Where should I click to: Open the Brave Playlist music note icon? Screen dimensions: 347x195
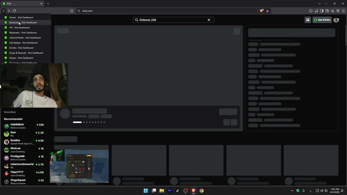click(x=316, y=11)
